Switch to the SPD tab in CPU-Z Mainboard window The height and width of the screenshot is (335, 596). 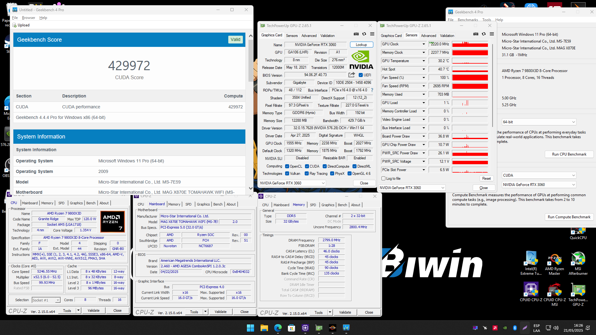pyautogui.click(x=188, y=204)
